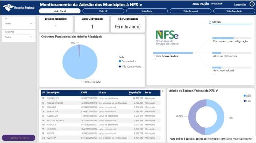Open the UF dropdown filter
This screenshot has width=256, height=143.
click(x=19, y=24)
